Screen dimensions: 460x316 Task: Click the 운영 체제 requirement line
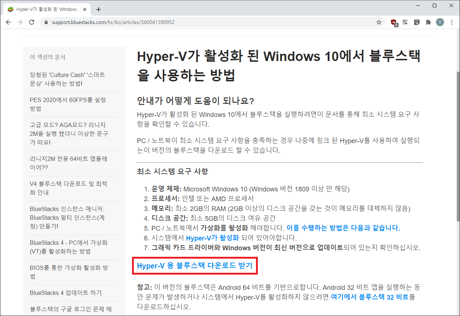point(251,189)
